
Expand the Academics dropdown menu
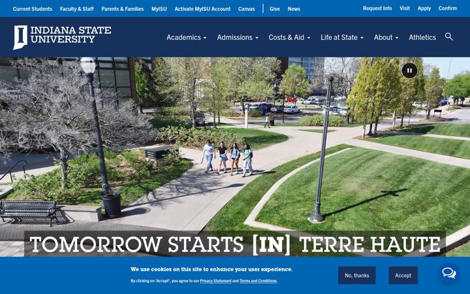[187, 37]
